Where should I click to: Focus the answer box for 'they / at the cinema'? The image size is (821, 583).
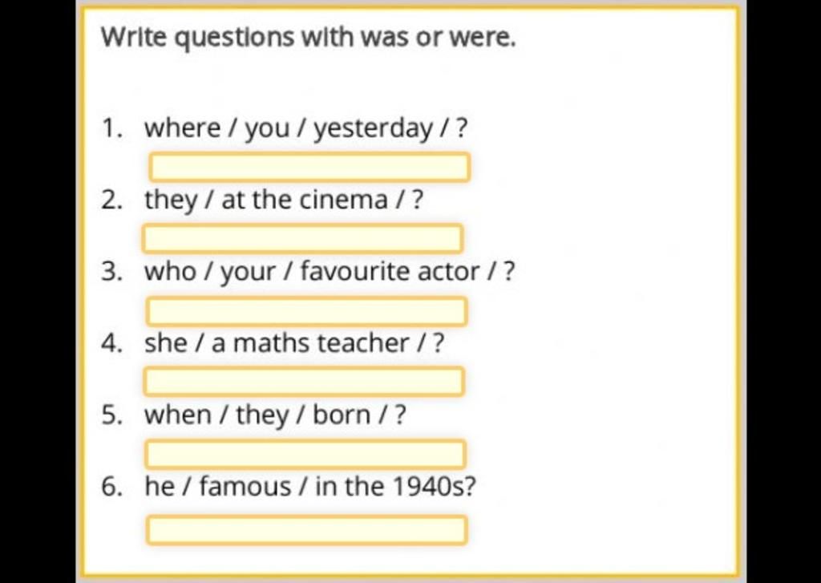pos(302,238)
